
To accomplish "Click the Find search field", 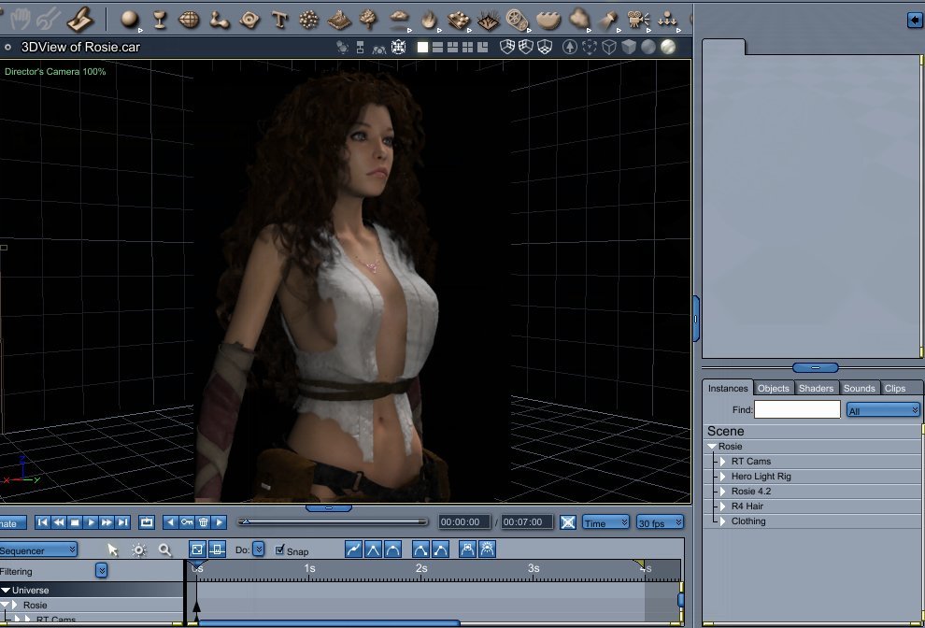I will [x=797, y=409].
